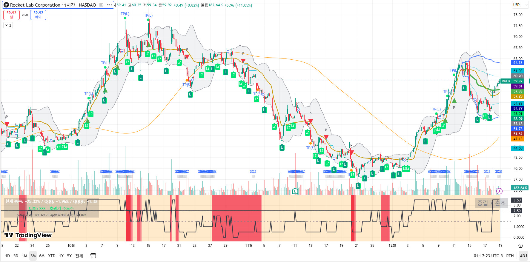The height and width of the screenshot is (262, 530).
Task: Click the purple lightning bolt icon
Action: point(499,191)
